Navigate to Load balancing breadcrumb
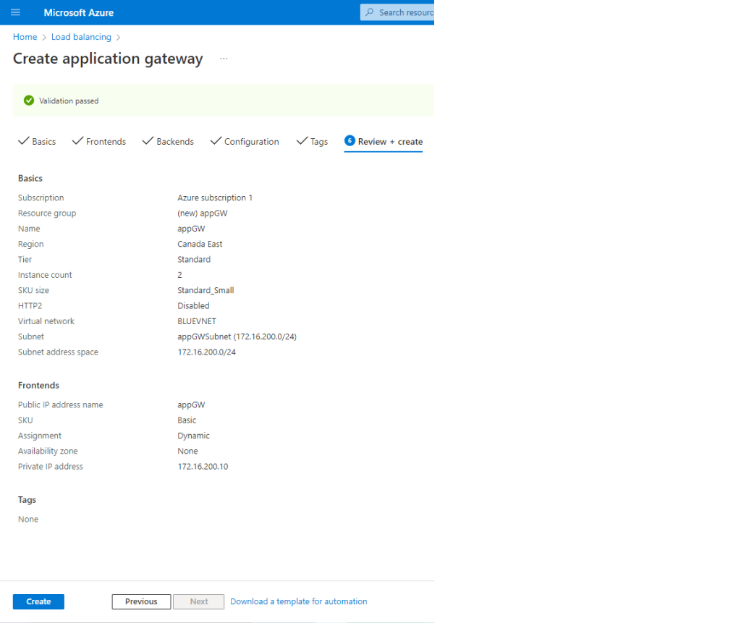The width and height of the screenshot is (741, 623). click(x=81, y=37)
